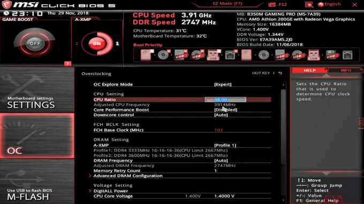
Task: Click the globe icon beside English
Action: (321, 4)
